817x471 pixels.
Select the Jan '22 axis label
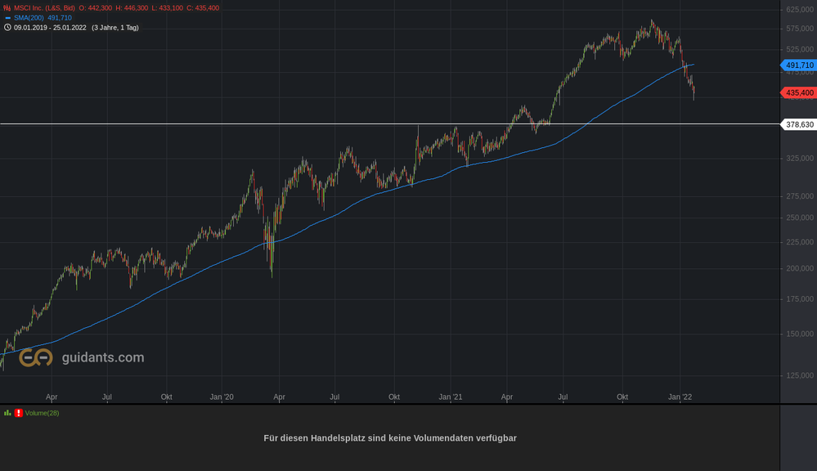point(681,396)
